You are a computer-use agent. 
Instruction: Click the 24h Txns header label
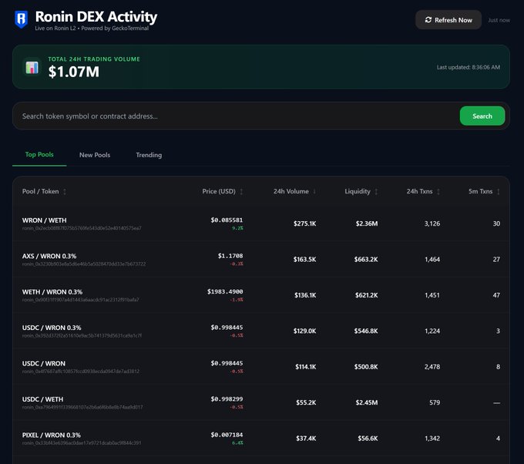click(419, 191)
